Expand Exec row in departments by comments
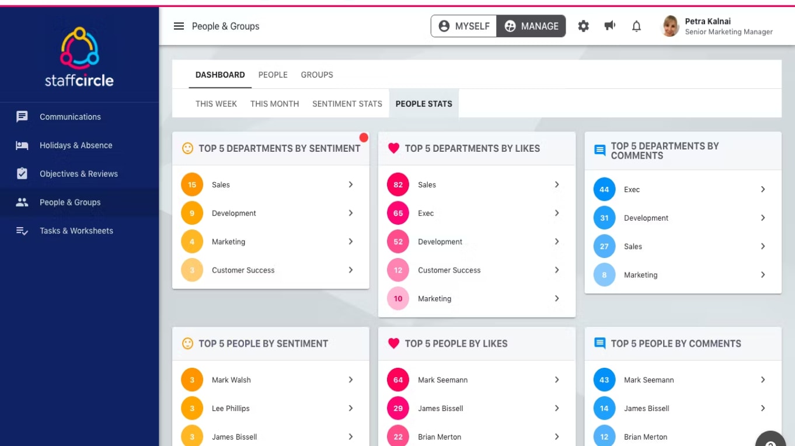Image resolution: width=795 pixels, height=446 pixels. pos(763,189)
